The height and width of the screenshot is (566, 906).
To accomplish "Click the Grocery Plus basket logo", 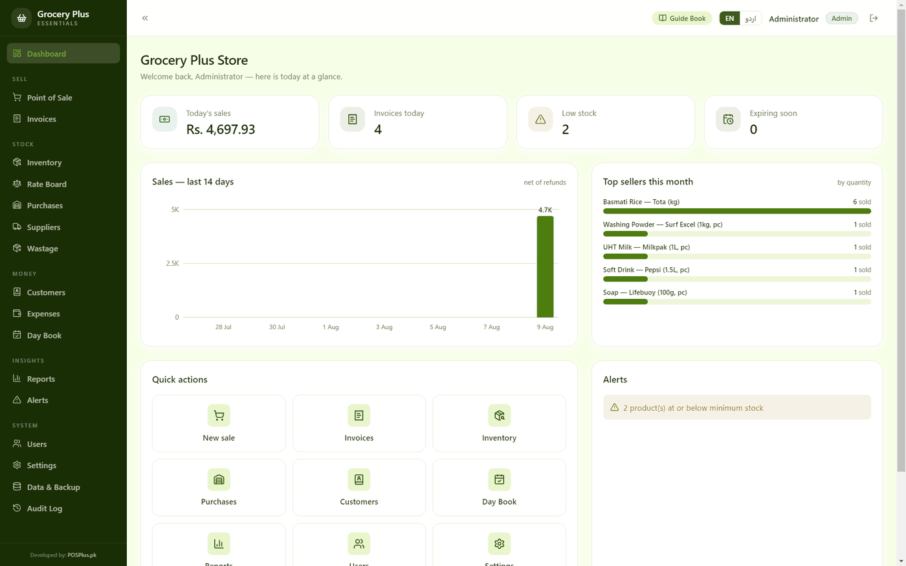I will tap(21, 18).
